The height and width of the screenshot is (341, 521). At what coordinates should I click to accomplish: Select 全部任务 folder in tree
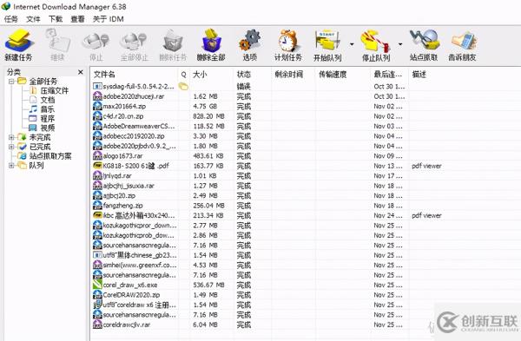[43, 82]
